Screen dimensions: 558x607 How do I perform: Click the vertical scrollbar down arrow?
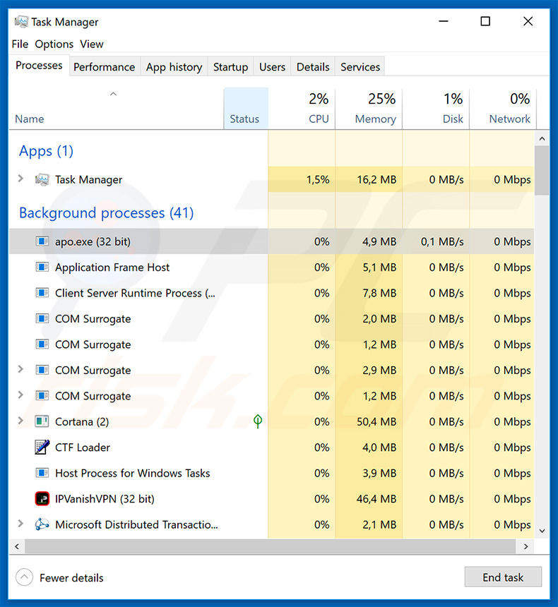point(542,531)
